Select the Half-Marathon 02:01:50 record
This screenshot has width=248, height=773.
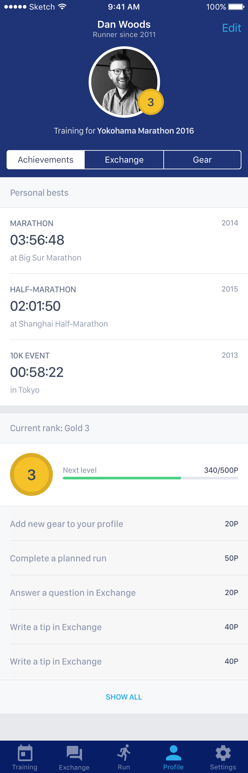[124, 307]
